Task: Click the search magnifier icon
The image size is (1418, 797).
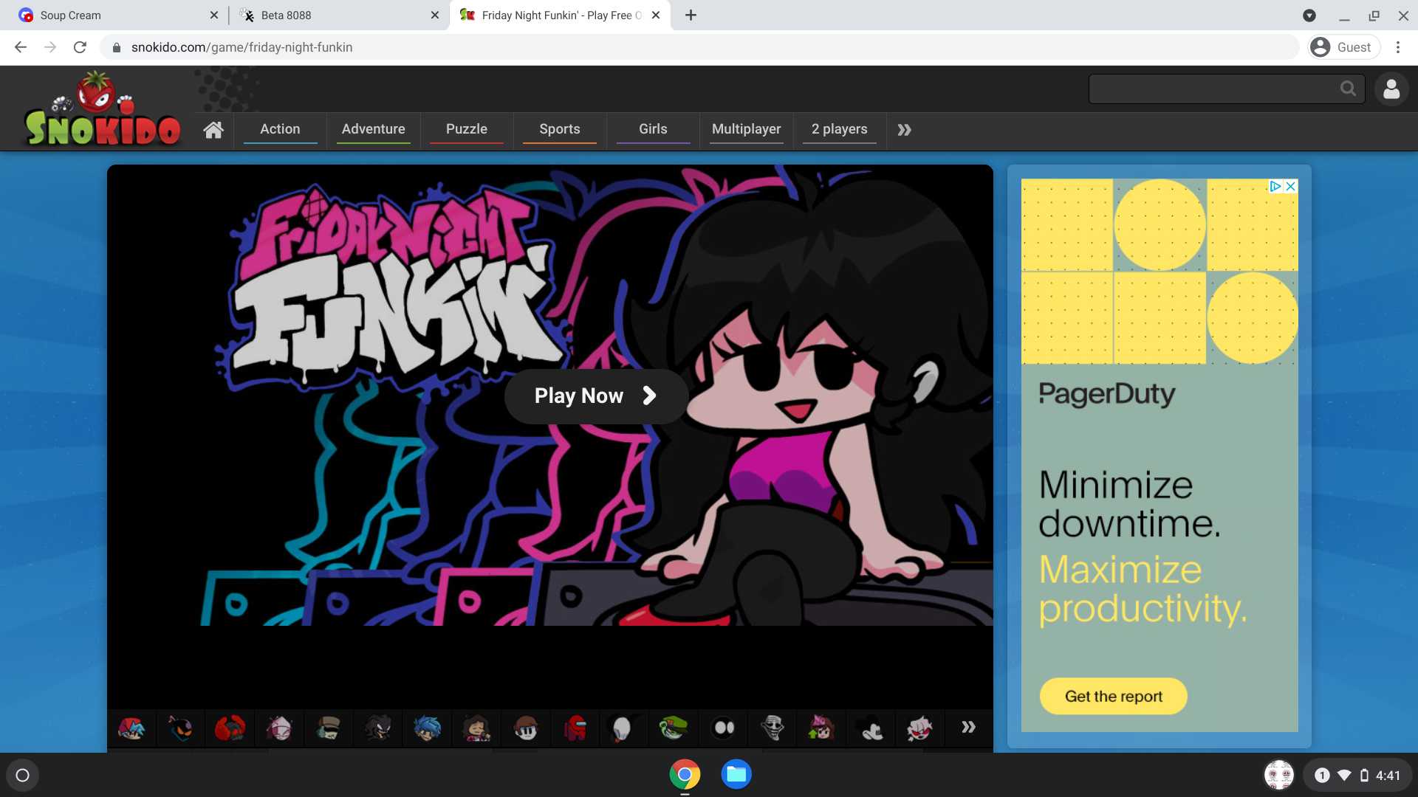Action: [x=1348, y=89]
